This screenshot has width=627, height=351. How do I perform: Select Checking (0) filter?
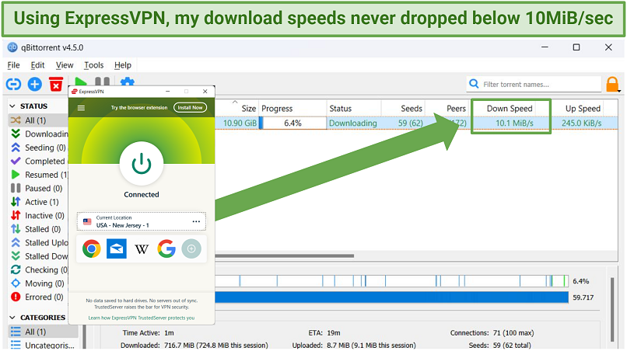(38, 269)
